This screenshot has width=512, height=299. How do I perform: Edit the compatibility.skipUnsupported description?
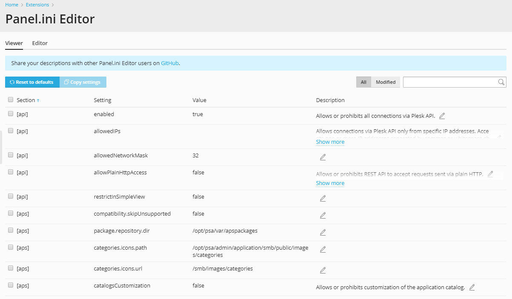coord(323,215)
